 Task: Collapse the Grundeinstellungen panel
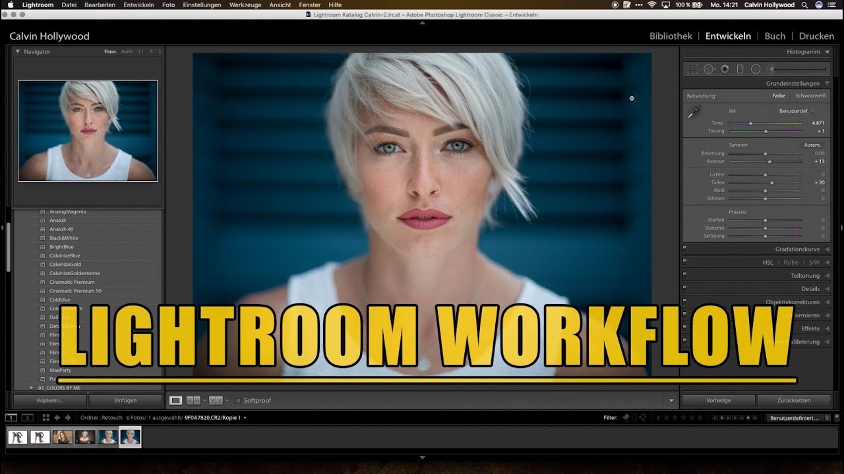[826, 84]
